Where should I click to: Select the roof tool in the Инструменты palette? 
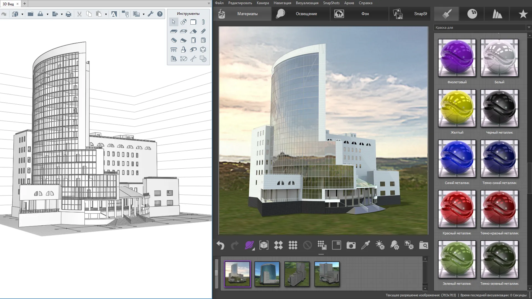coord(193,31)
